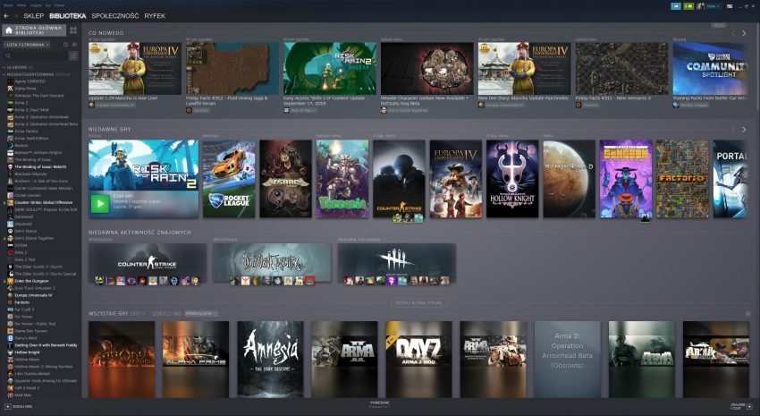Image resolution: width=760 pixels, height=416 pixels.
Task: Click the green friend notifications icon
Action: pyautogui.click(x=688, y=6)
